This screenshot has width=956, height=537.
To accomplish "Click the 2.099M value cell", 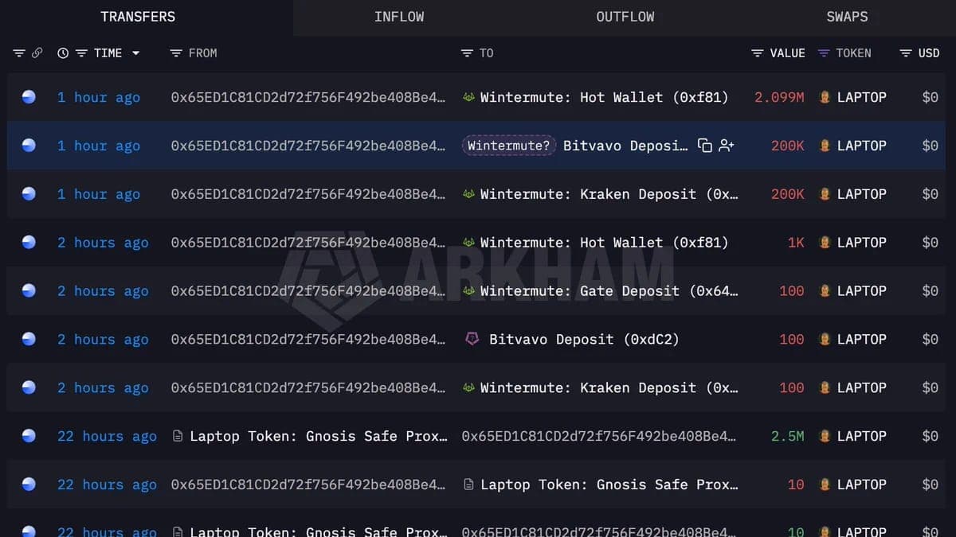I will [779, 97].
